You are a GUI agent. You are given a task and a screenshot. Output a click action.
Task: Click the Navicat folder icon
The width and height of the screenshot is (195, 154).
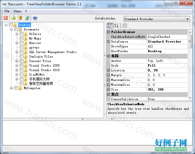coord(25,43)
